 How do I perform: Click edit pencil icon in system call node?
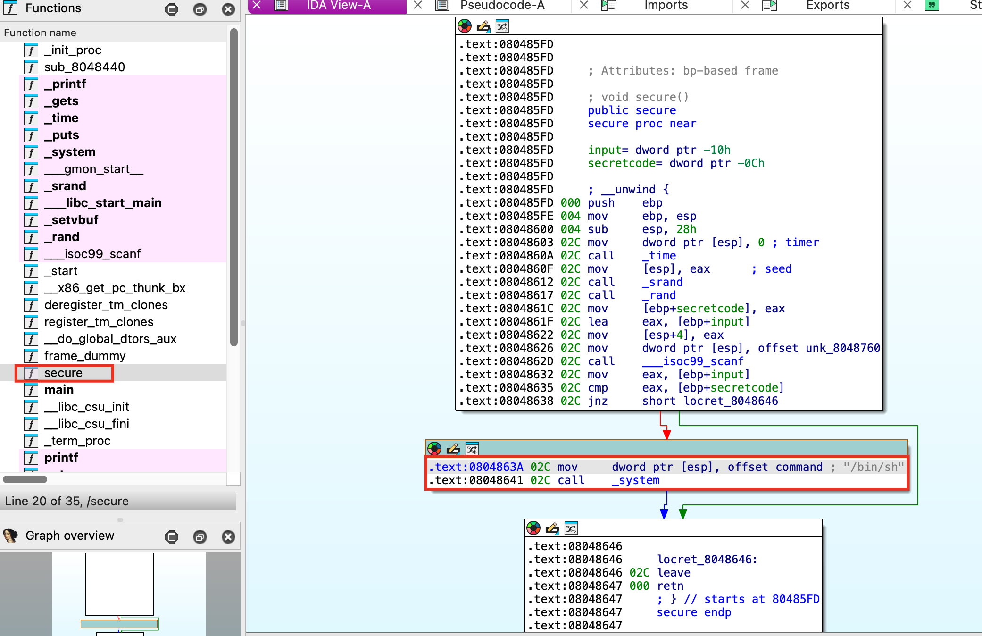pyautogui.click(x=453, y=449)
